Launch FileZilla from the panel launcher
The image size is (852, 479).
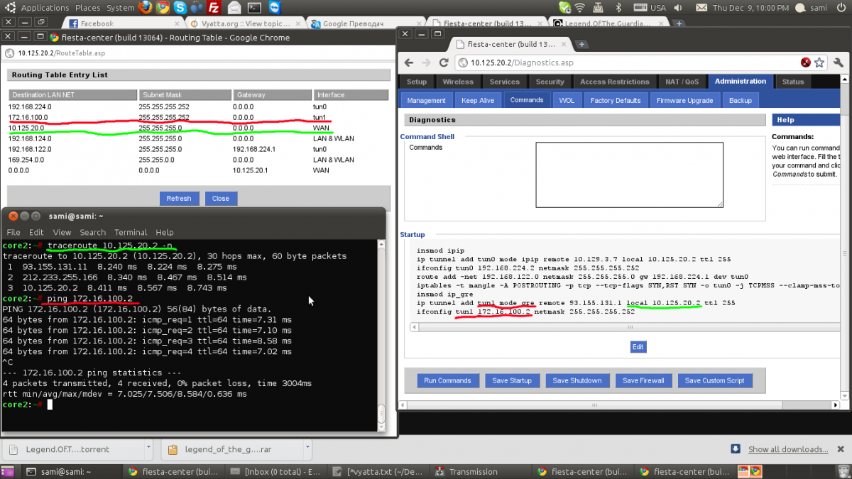[x=214, y=8]
